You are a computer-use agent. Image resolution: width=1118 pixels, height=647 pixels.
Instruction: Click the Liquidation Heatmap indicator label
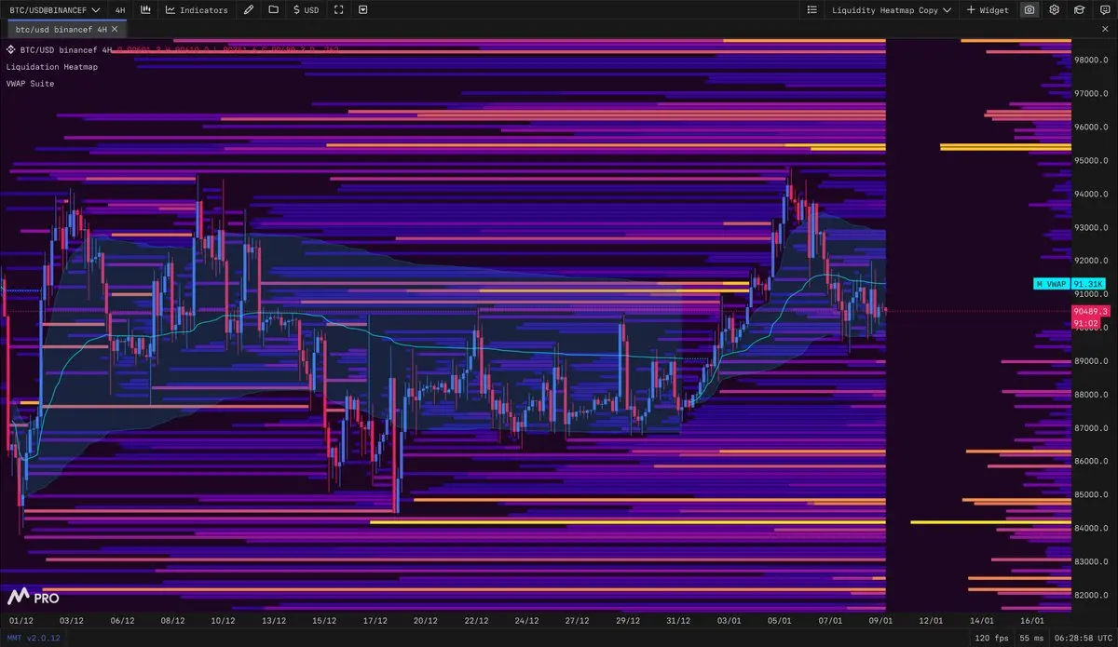(x=51, y=67)
